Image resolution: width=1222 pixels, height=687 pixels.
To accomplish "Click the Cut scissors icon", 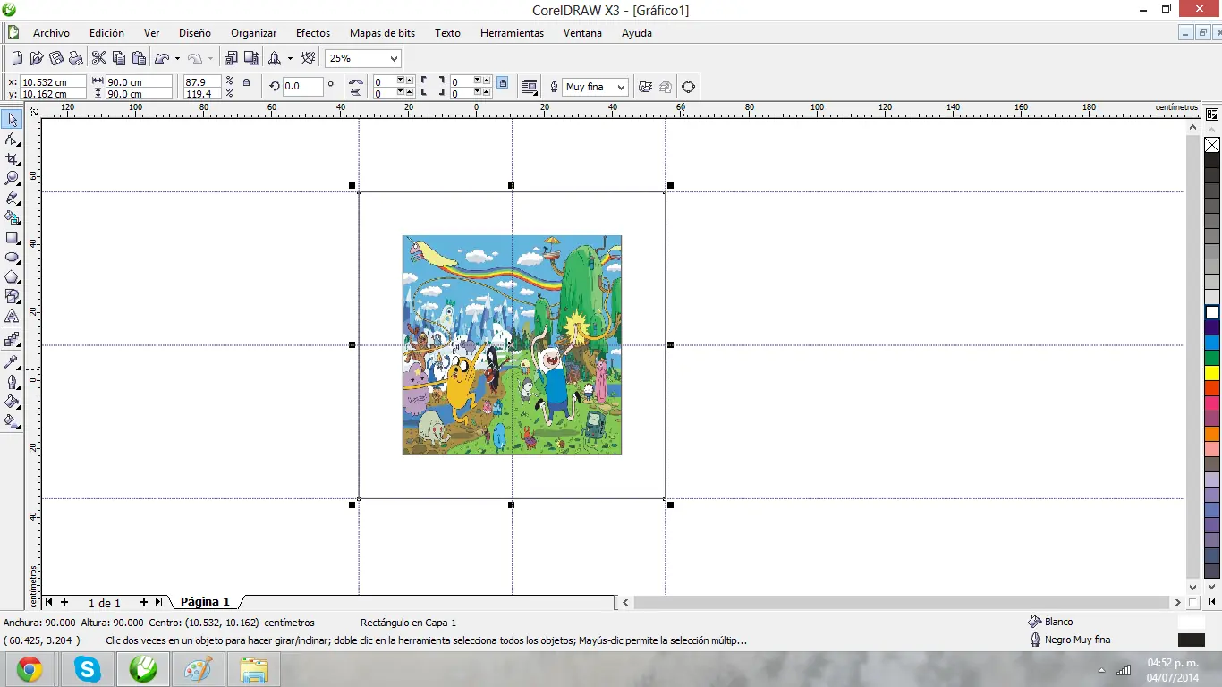I will tap(98, 58).
